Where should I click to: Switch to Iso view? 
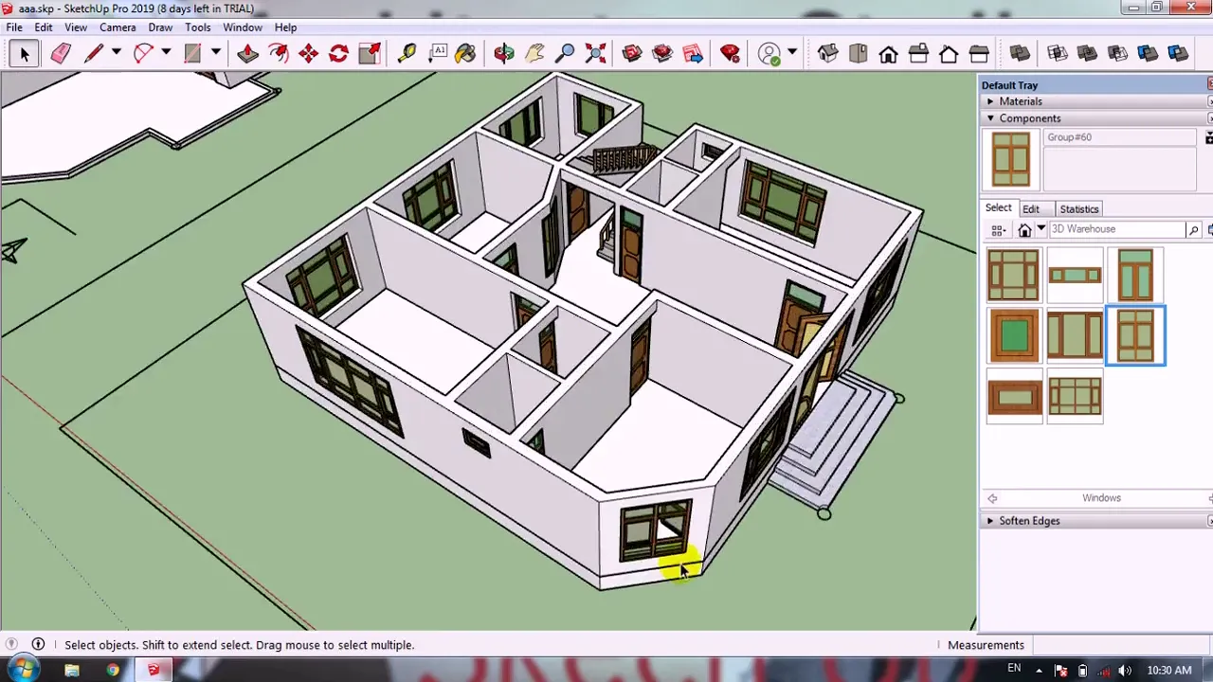pos(827,54)
